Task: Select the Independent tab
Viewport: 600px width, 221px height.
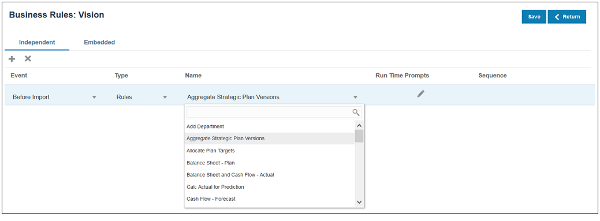Action: pos(37,43)
